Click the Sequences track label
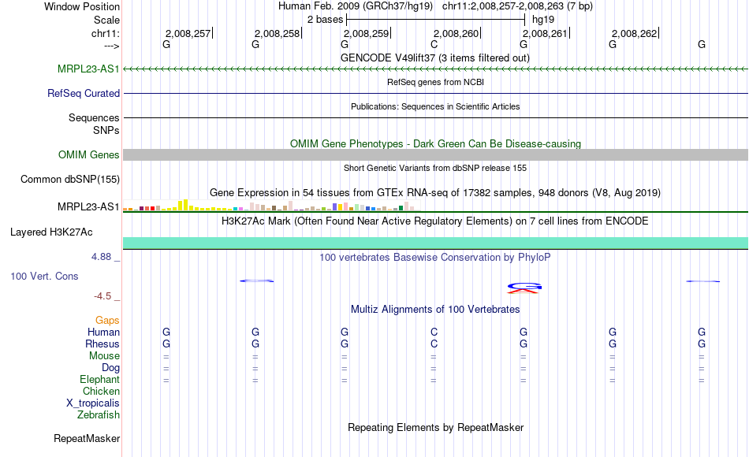Viewport: 749px width, 457px height. coord(94,117)
